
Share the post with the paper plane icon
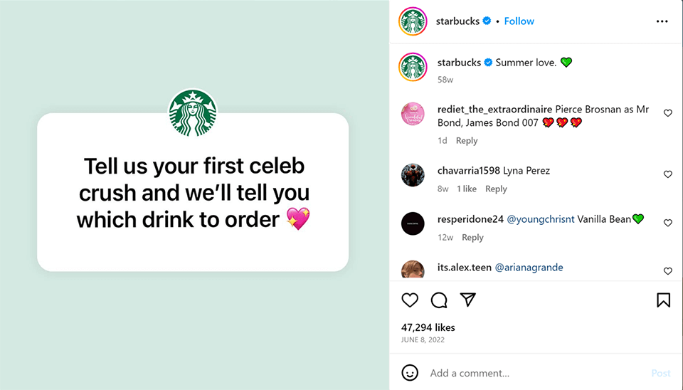(x=467, y=300)
